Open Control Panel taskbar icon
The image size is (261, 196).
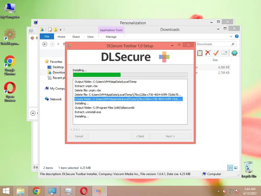52,191
